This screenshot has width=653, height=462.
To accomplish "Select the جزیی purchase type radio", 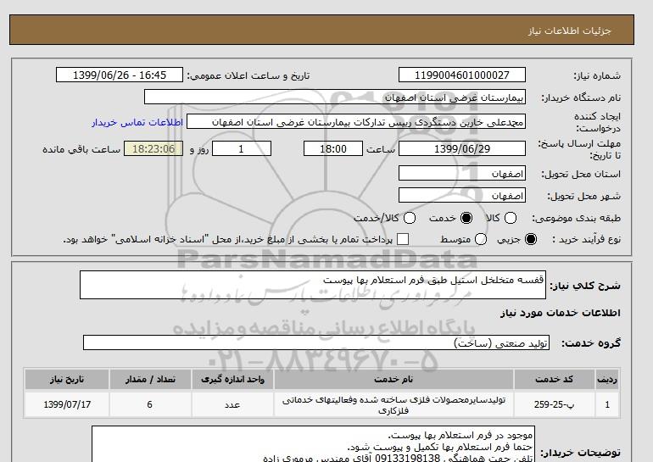I will click(531, 239).
